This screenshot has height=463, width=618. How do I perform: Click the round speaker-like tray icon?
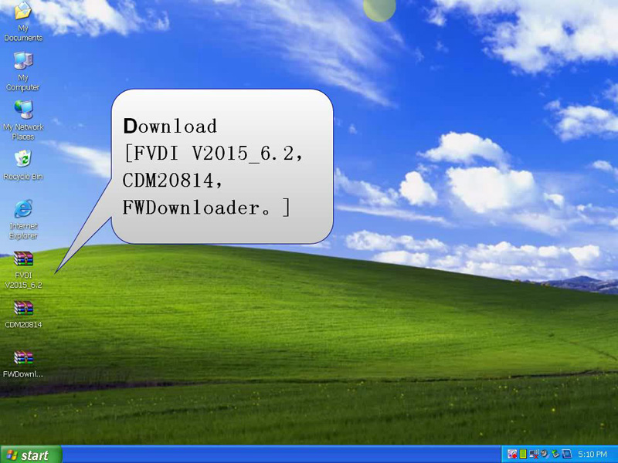tap(545, 455)
